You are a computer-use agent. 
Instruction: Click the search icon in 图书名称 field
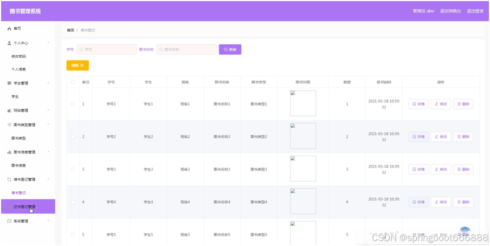161,49
